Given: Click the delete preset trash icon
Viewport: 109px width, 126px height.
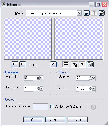Looking at the screenshot, I should [94, 13].
